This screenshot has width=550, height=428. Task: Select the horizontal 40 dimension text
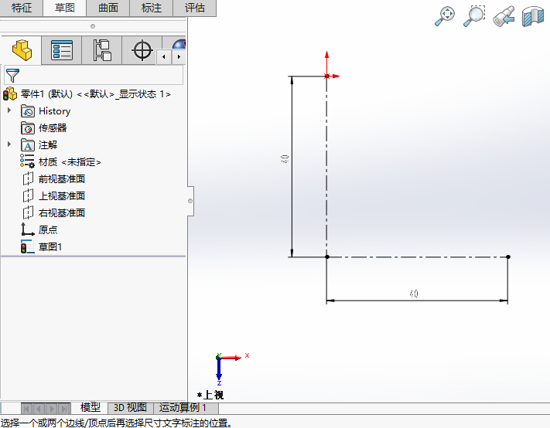coord(414,294)
